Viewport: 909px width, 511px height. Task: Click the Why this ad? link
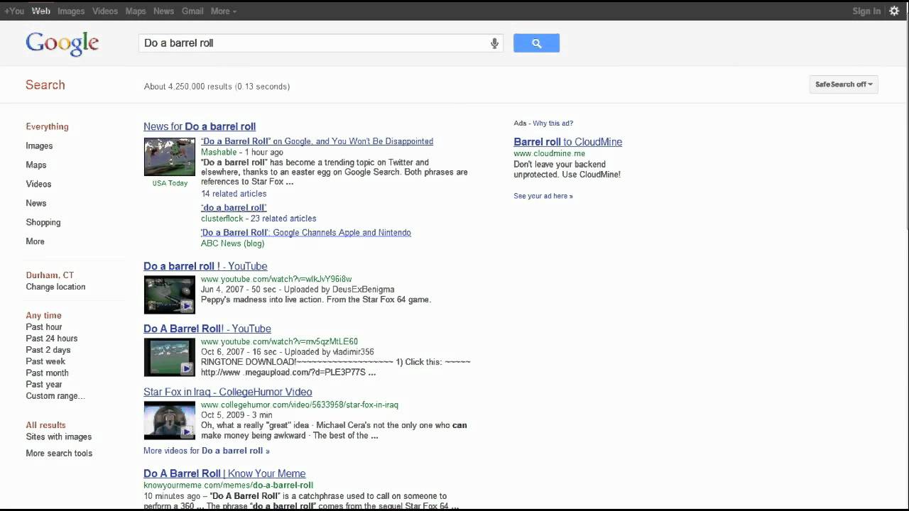pos(553,123)
